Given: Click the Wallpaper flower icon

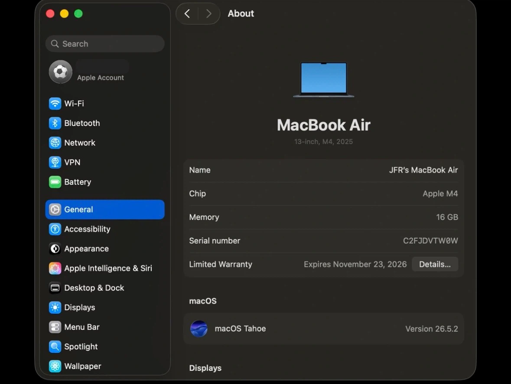Looking at the screenshot, I should (x=55, y=366).
